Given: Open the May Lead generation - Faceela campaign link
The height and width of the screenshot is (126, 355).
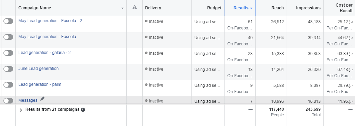Looking at the screenshot, I should (x=47, y=37).
